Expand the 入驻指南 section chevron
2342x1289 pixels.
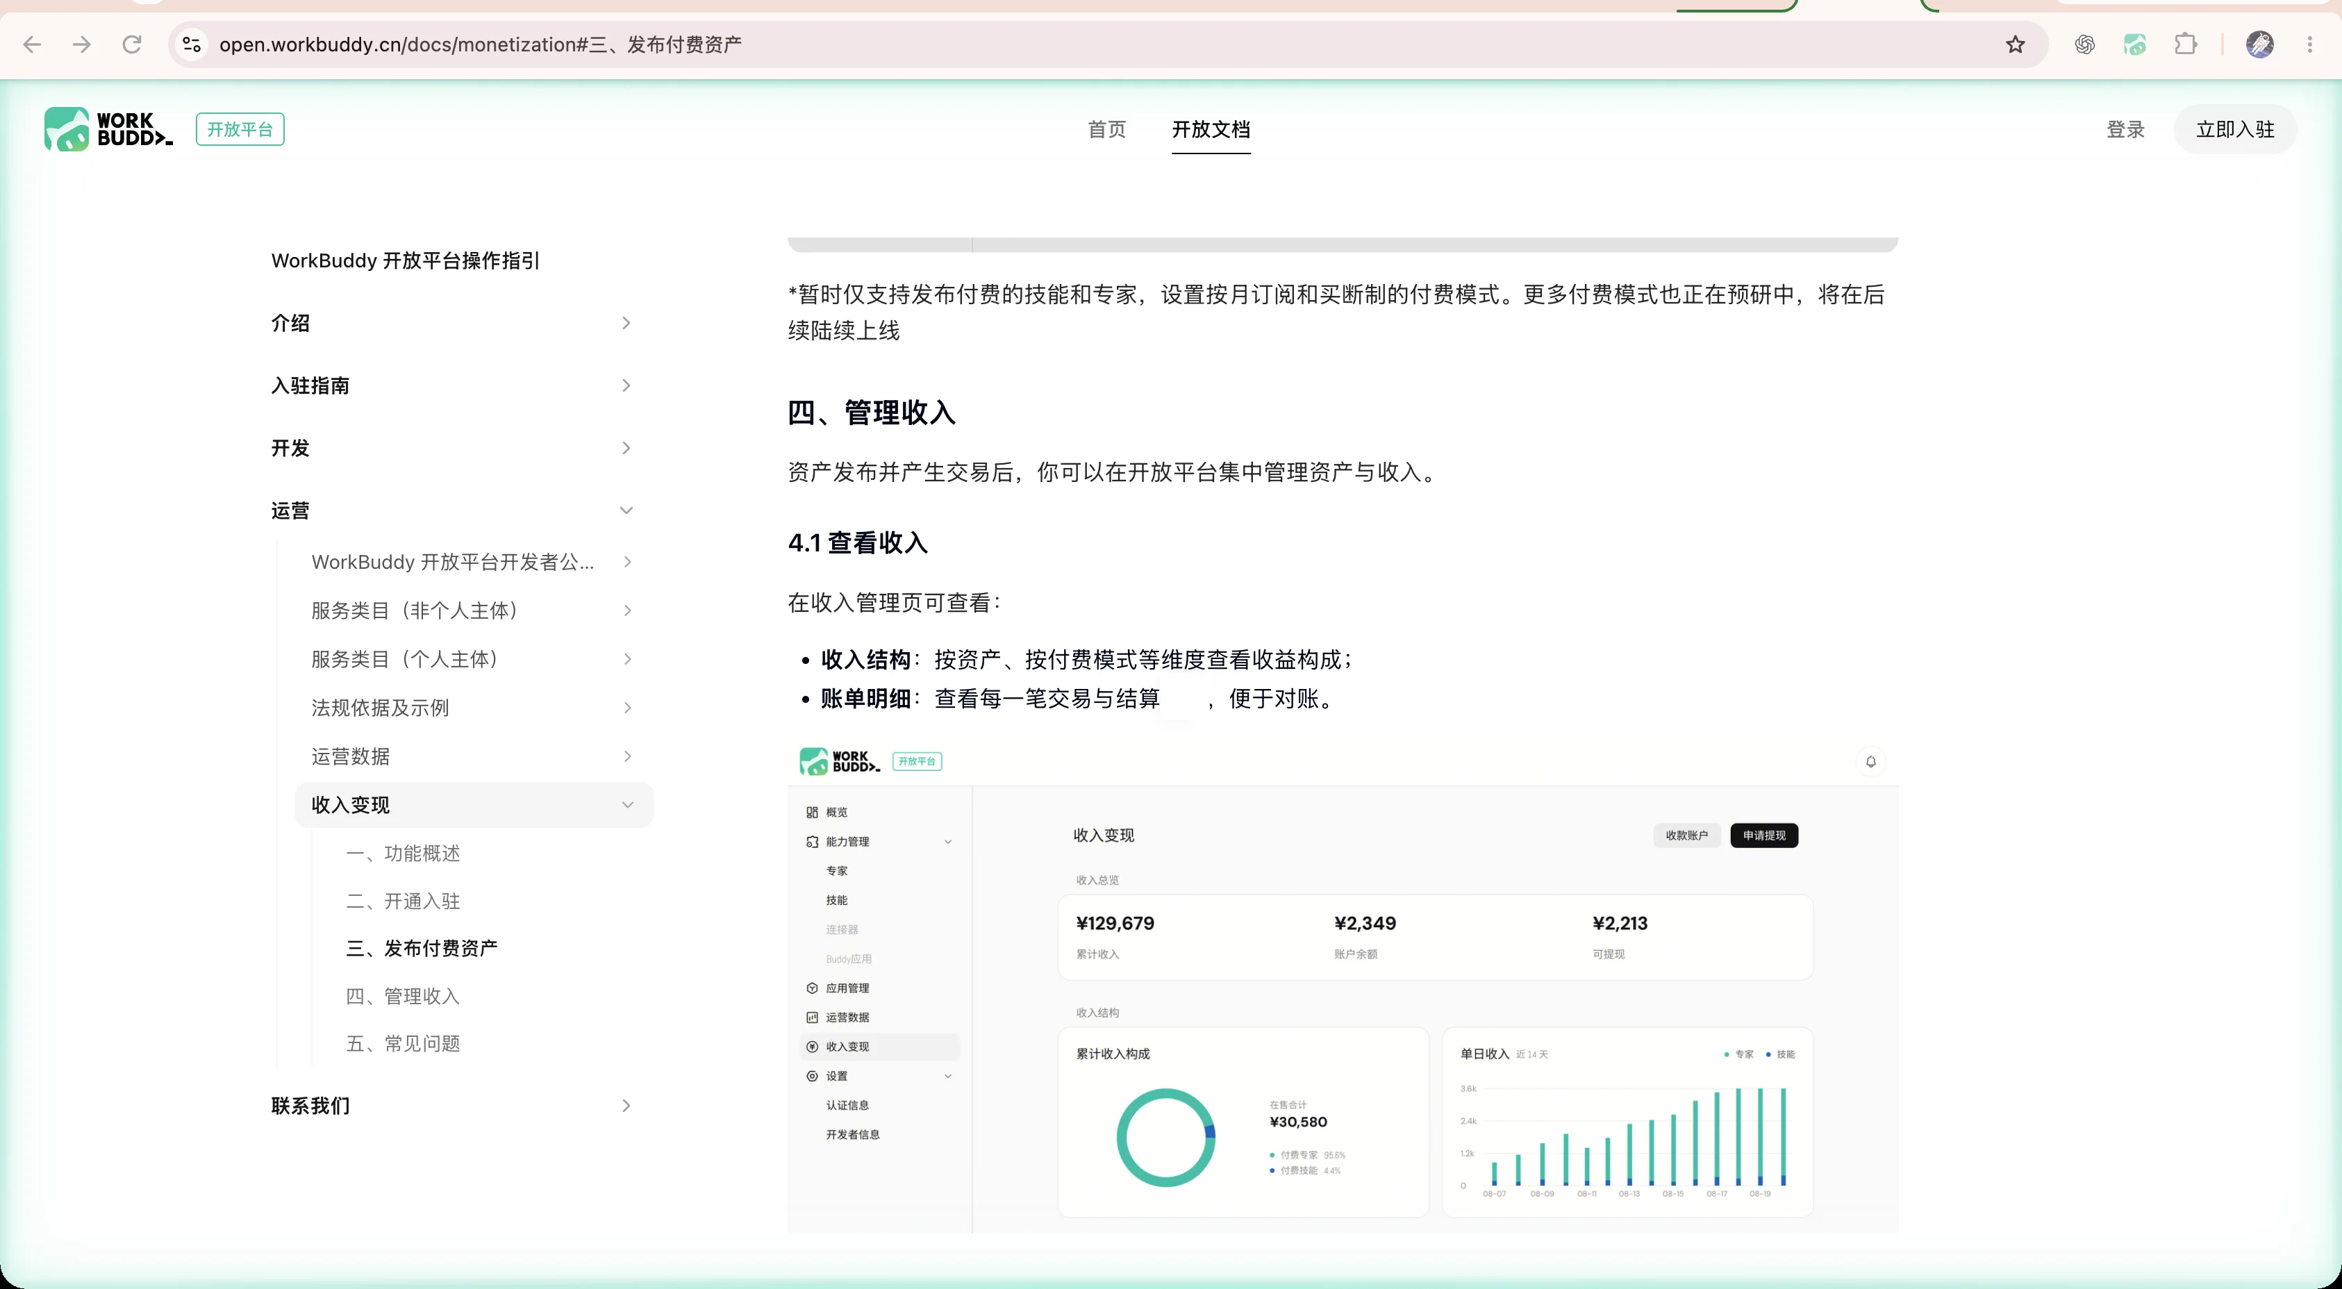[x=626, y=385]
